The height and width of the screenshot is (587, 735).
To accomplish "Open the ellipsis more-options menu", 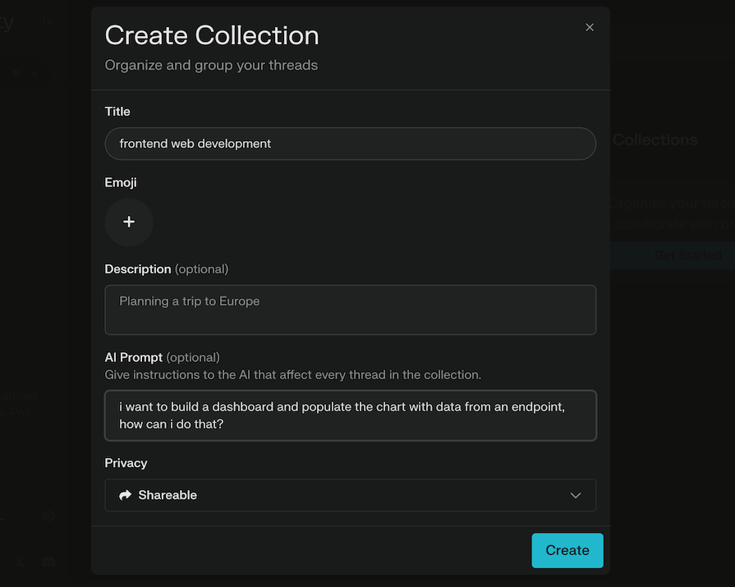I will tap(2, 519).
